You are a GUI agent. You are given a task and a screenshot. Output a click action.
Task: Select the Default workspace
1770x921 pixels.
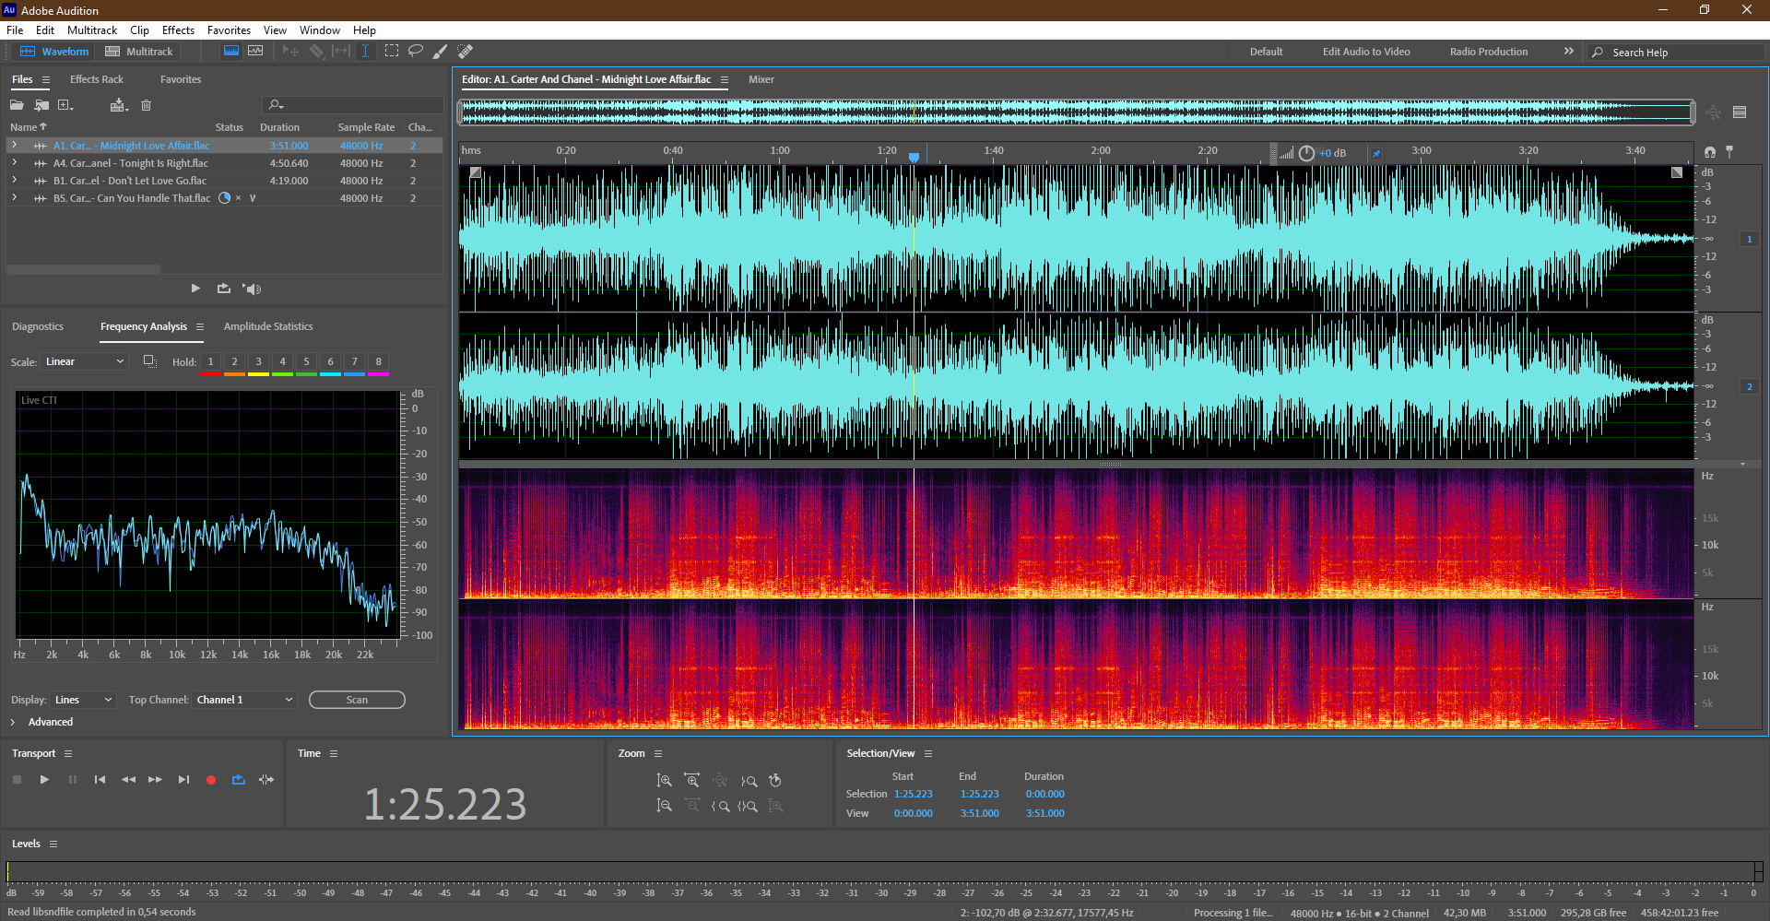1266,52
